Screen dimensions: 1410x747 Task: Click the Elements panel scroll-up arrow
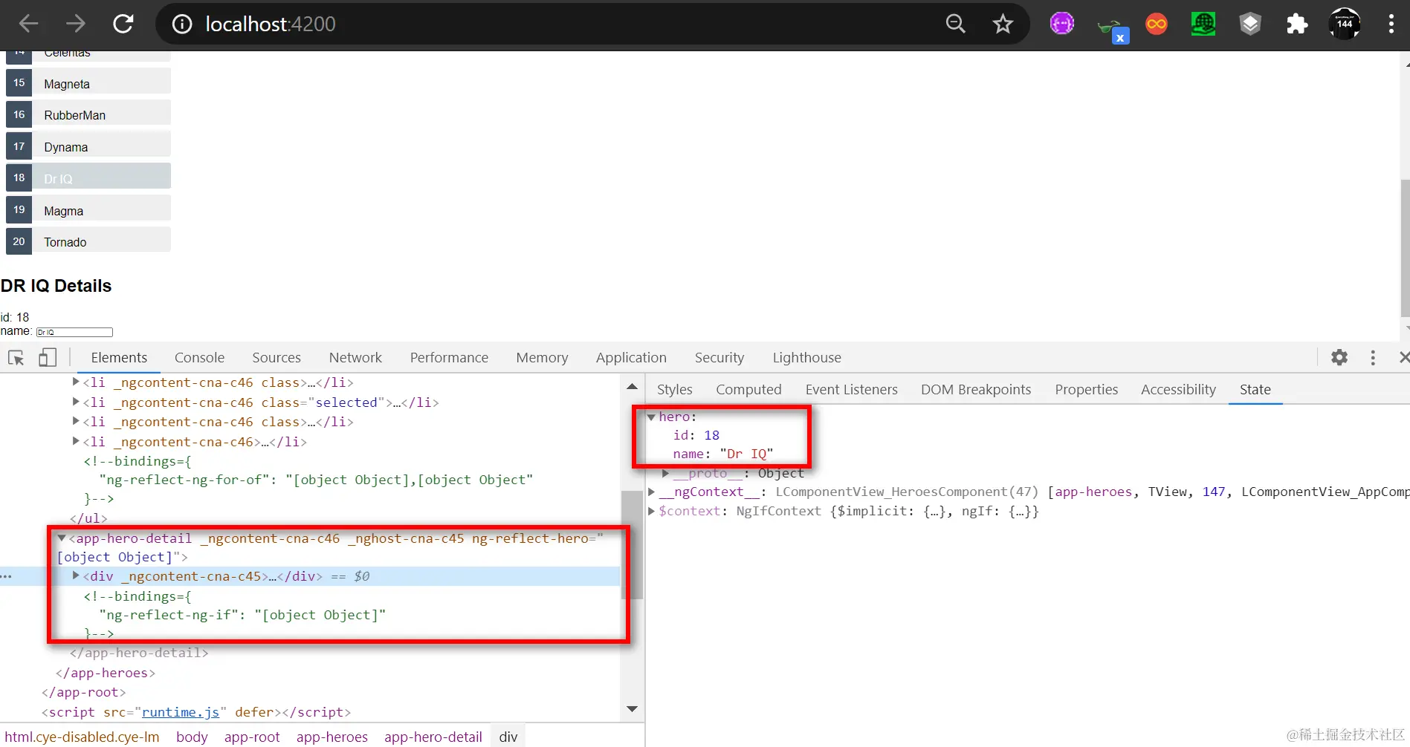[x=632, y=386]
